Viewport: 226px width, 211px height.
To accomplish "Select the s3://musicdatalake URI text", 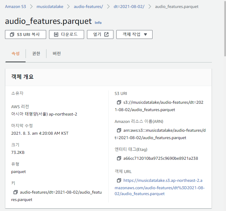I will (159, 106).
